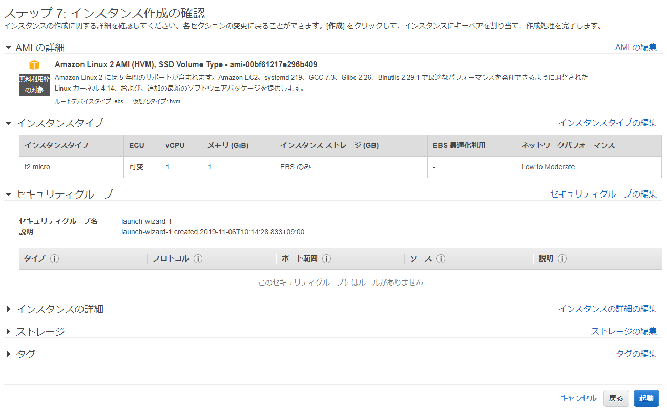The image size is (667, 413).
Task: Launch the instance with 起動 button
Action: 647,398
